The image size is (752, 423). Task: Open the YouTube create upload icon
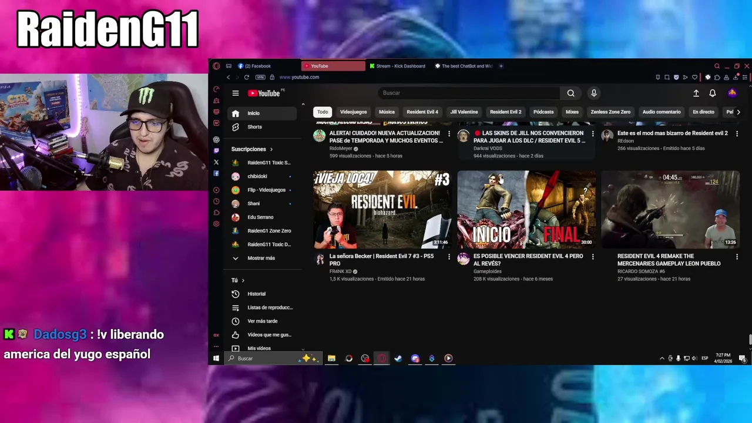pyautogui.click(x=696, y=93)
